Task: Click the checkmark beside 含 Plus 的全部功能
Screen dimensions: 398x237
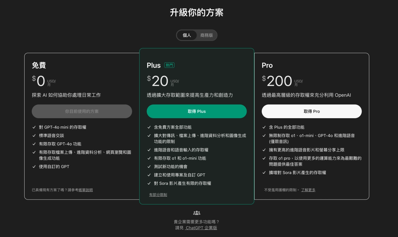Action: point(264,127)
